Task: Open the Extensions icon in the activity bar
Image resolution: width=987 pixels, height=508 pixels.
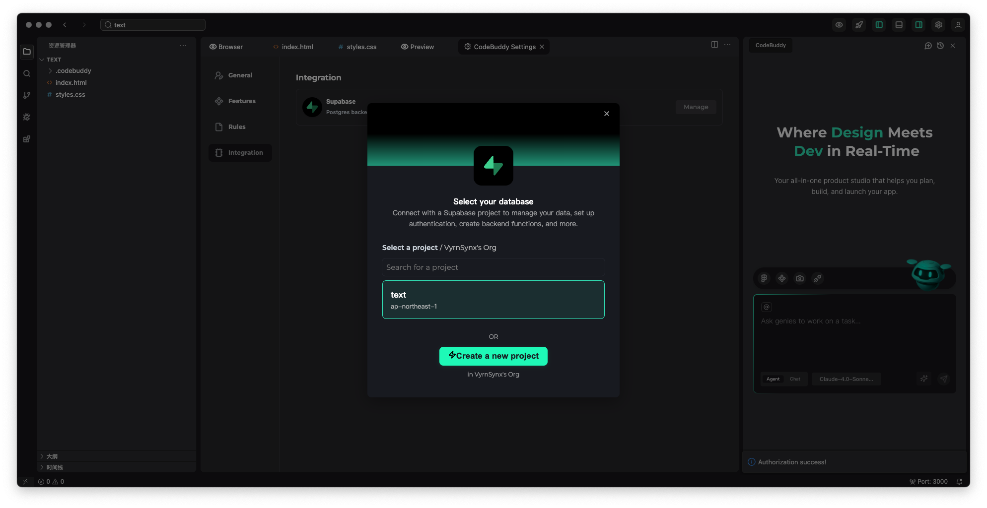Action: (x=27, y=139)
